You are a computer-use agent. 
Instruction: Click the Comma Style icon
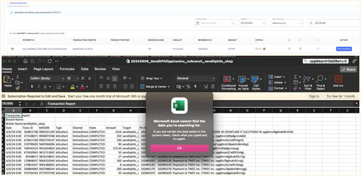pos(195,87)
